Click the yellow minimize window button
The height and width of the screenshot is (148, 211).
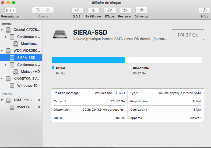(8, 3)
